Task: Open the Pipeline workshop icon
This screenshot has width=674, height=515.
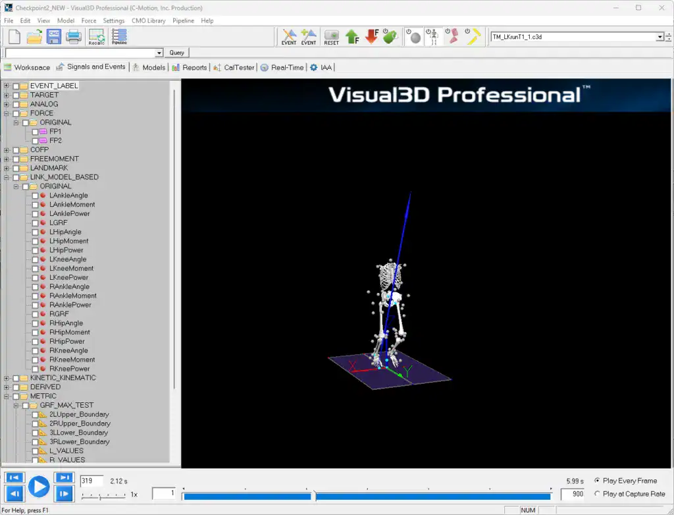Action: pyautogui.click(x=119, y=37)
